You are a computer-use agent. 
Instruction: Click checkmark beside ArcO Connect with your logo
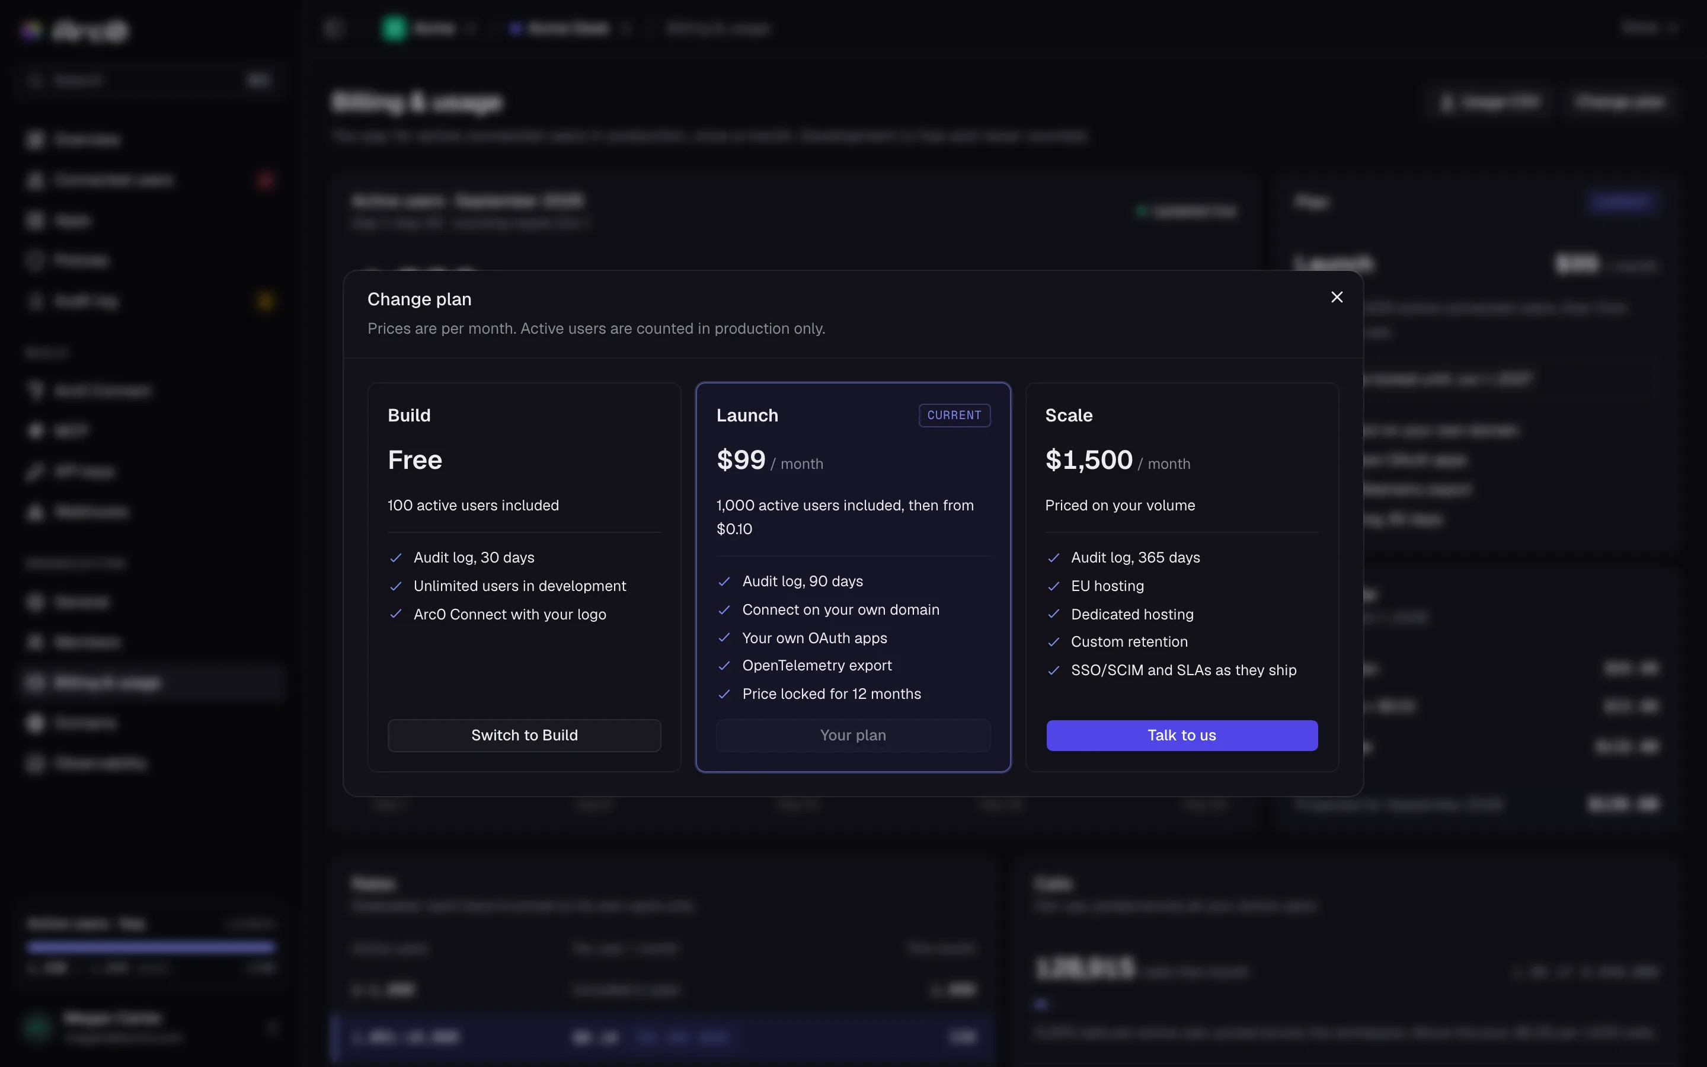click(396, 614)
